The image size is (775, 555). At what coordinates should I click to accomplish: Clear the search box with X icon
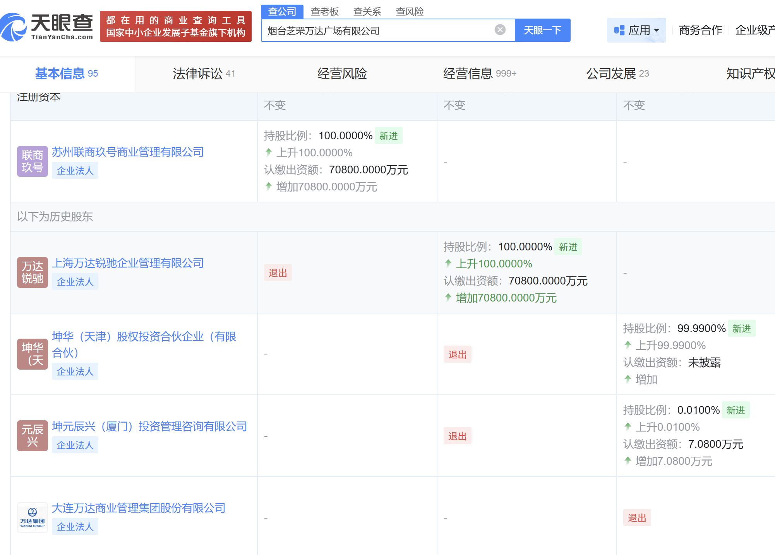pos(500,30)
